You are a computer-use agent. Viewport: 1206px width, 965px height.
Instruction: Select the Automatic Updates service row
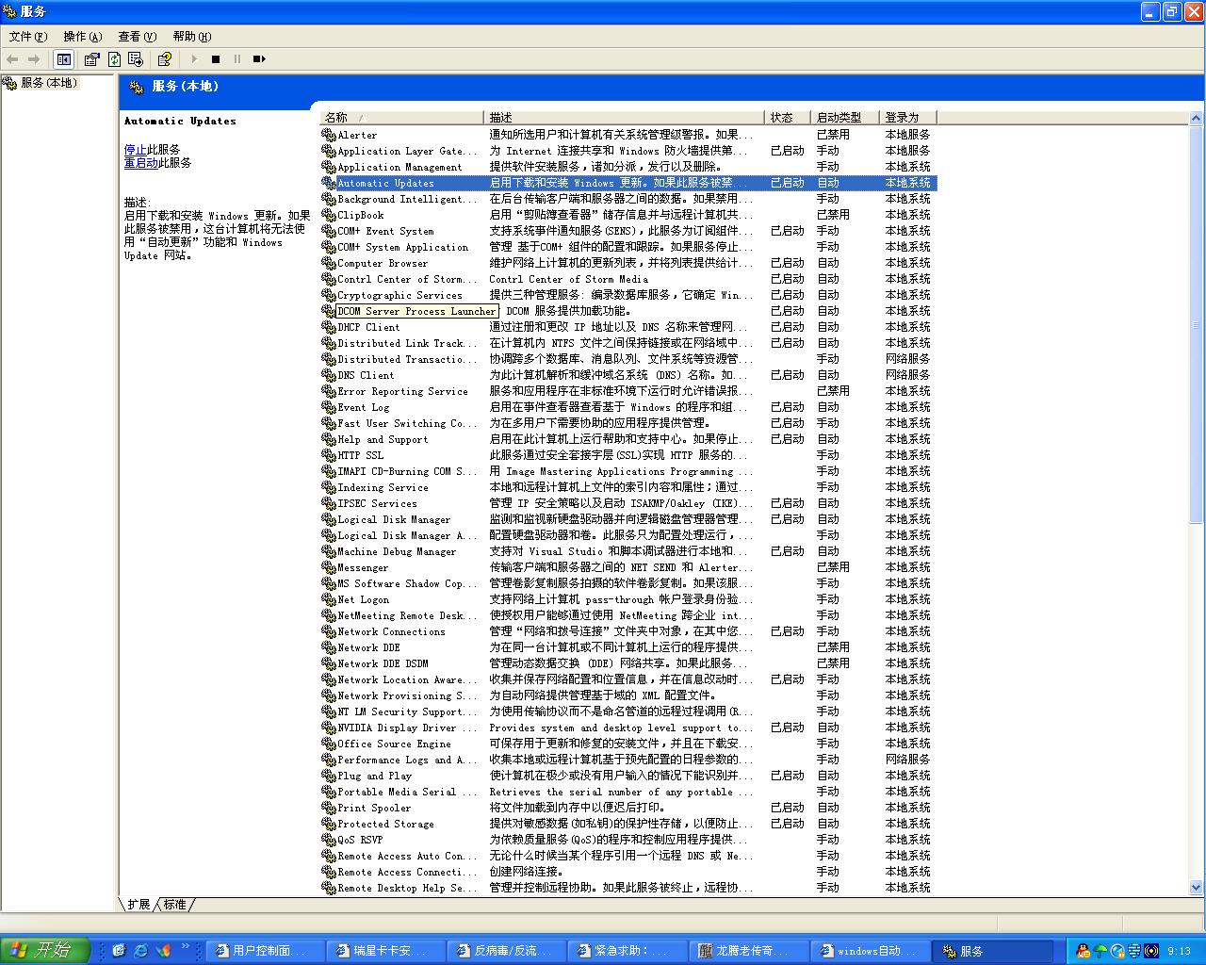[628, 183]
